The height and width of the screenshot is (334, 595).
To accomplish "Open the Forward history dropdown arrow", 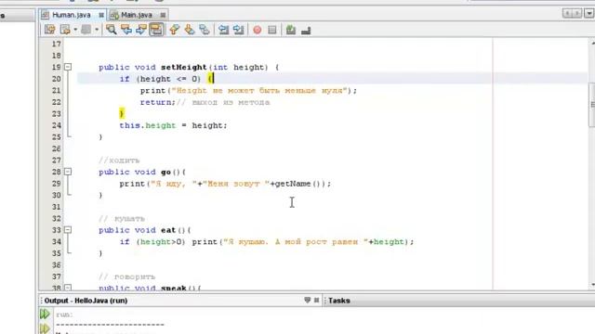I will (97, 30).
